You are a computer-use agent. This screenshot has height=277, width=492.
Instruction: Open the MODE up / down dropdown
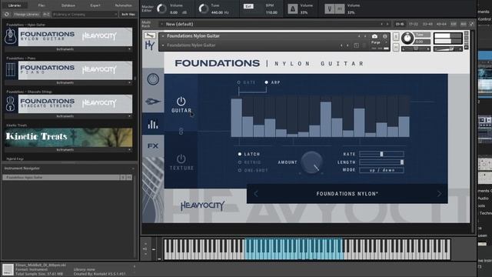click(381, 170)
